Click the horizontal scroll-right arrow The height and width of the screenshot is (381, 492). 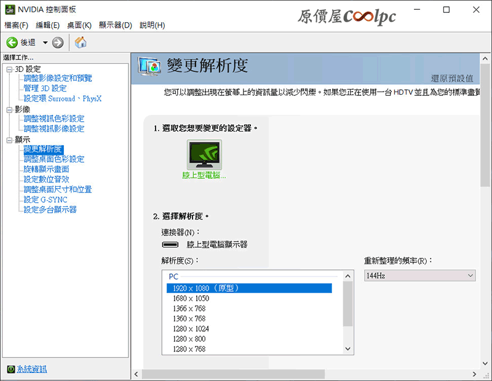(474, 374)
